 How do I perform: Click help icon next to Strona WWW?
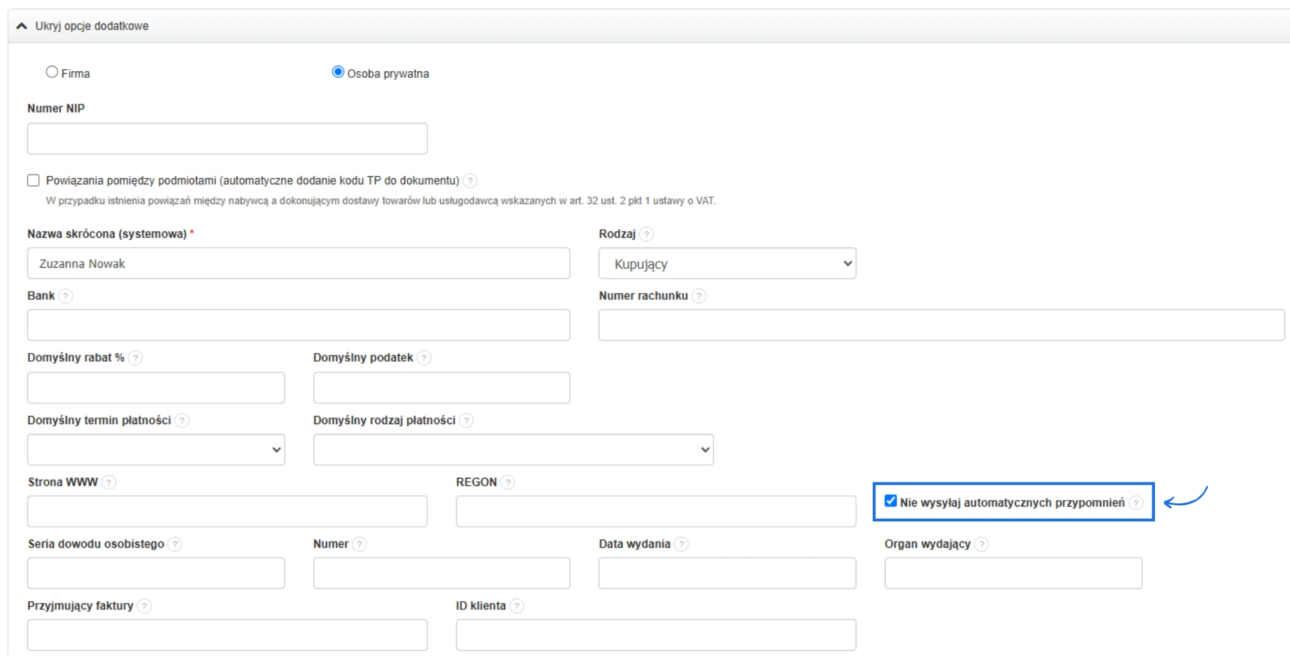tap(109, 482)
